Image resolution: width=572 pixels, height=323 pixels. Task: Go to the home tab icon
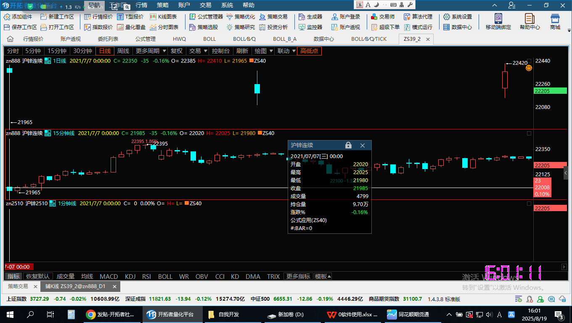[10, 39]
